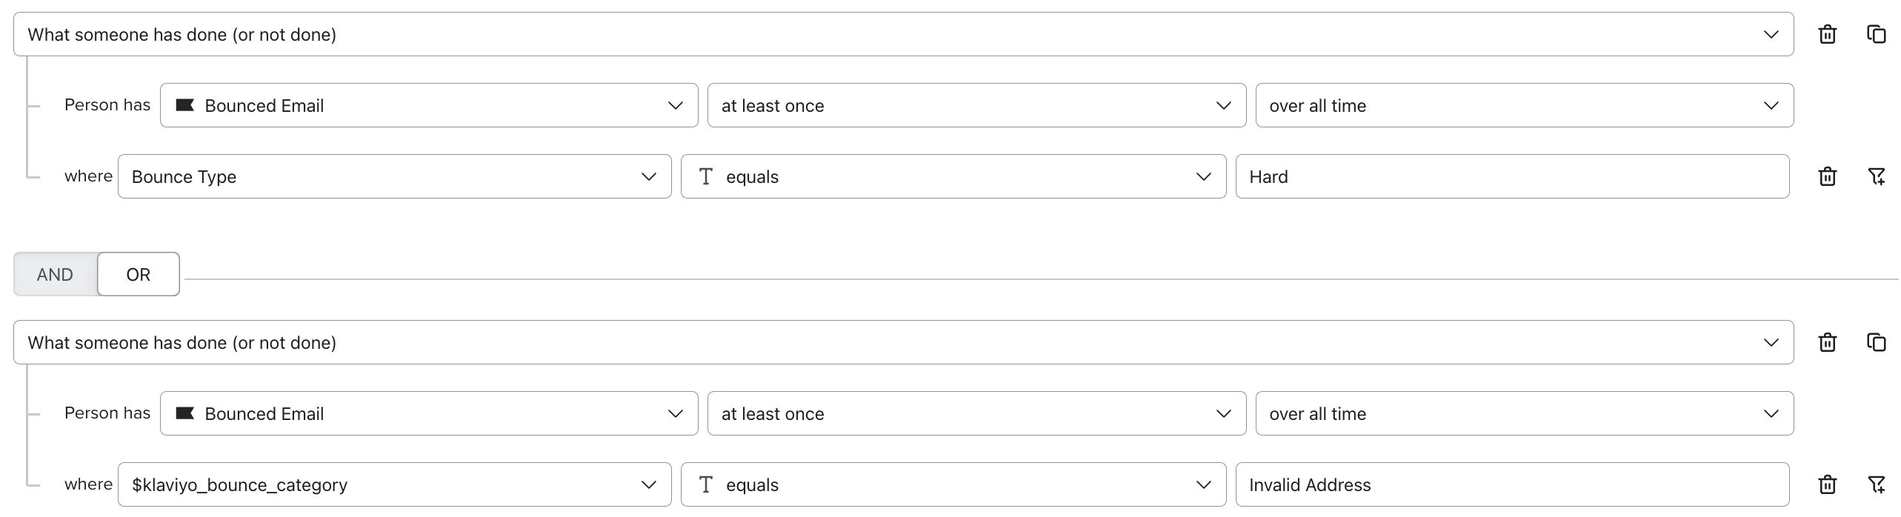The image size is (1901, 517).
Task: Add filter next to Bounce Type row
Action: point(1876,176)
